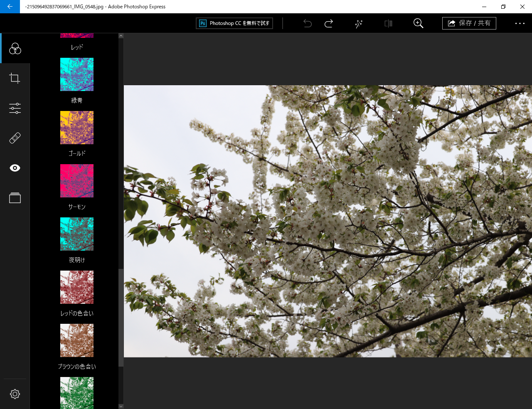532x409 pixels.
Task: Apply Auto Enhance magic wand
Action: [x=359, y=23]
